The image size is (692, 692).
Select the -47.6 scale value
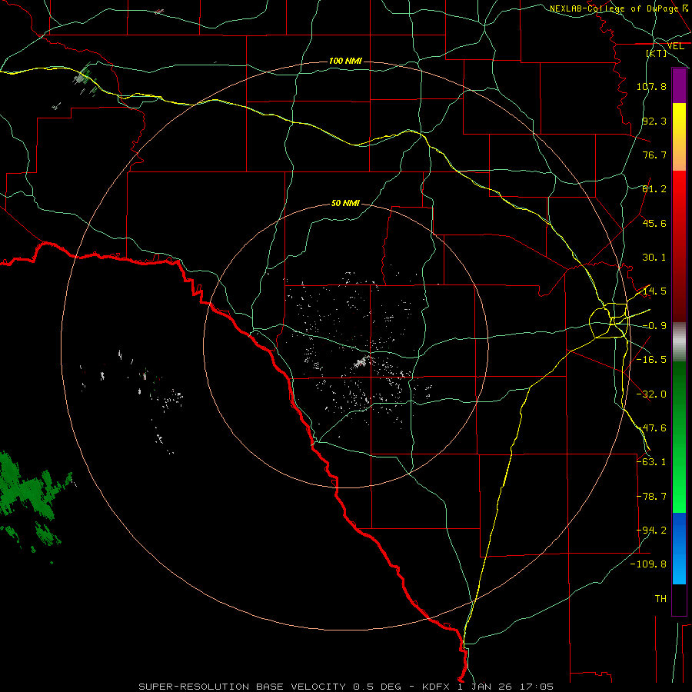pos(651,428)
